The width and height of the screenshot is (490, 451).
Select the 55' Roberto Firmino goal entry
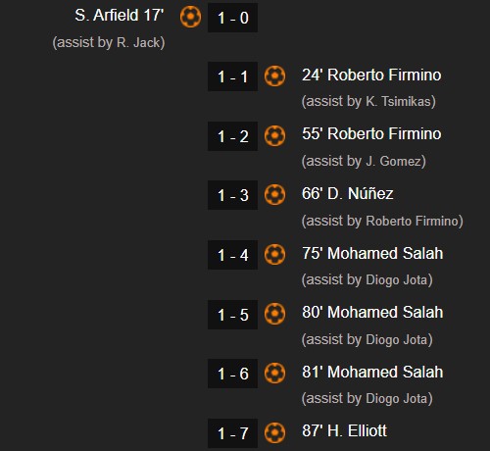point(371,133)
